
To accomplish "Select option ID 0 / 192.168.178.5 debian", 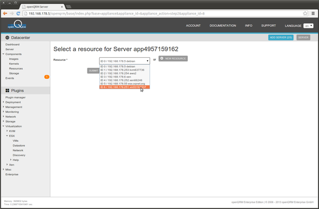I will (x=125, y=67).
